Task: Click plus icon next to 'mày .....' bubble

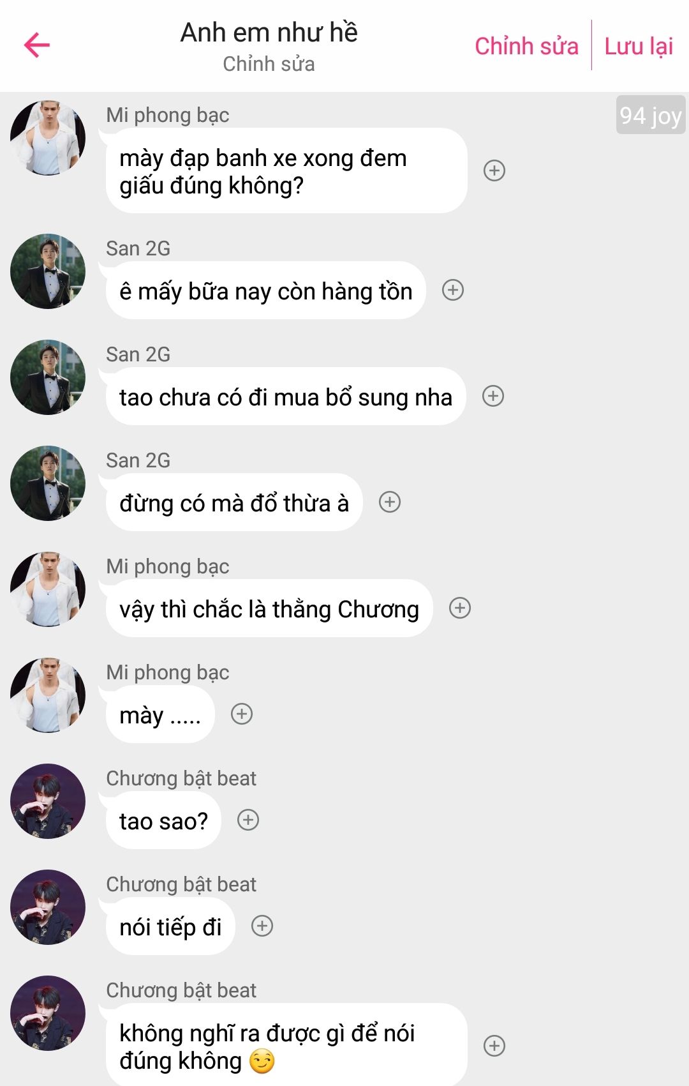Action: [x=242, y=714]
